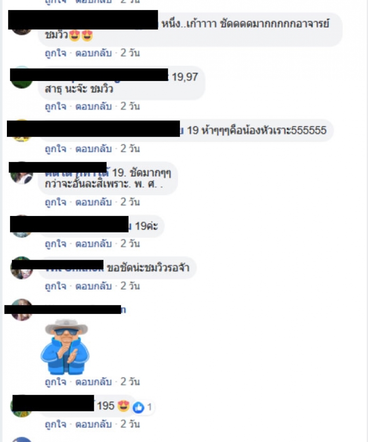Click the 2 วัน timestamp under the 19ค่ะ comment
This screenshot has width=368, height=442.
coord(130,244)
